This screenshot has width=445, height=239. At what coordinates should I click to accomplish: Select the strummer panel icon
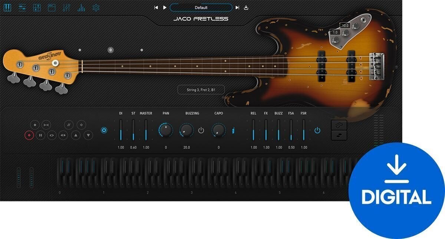(x=22, y=7)
